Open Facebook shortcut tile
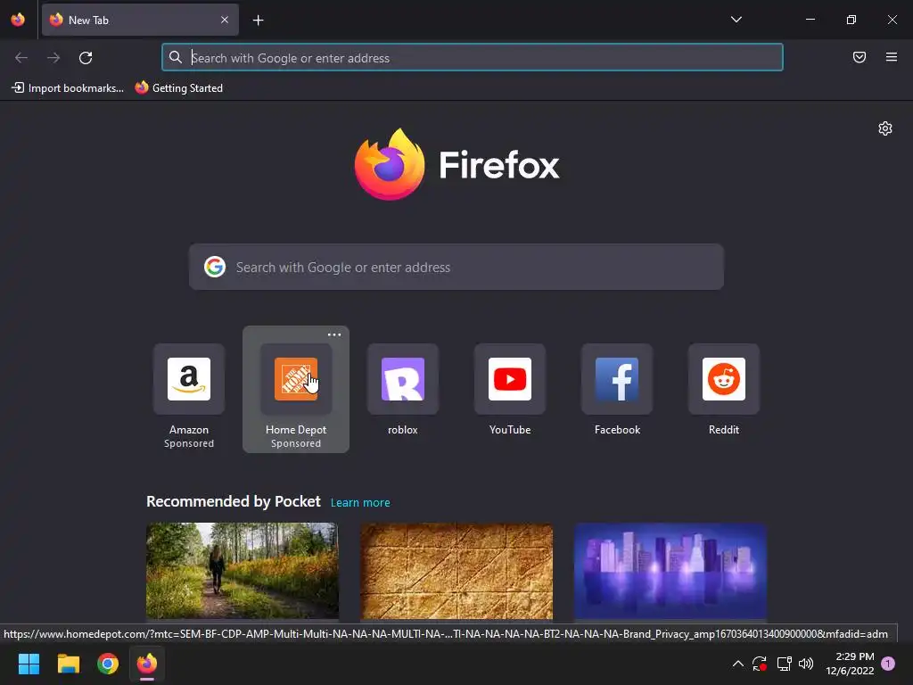913x685 pixels. pyautogui.click(x=617, y=389)
